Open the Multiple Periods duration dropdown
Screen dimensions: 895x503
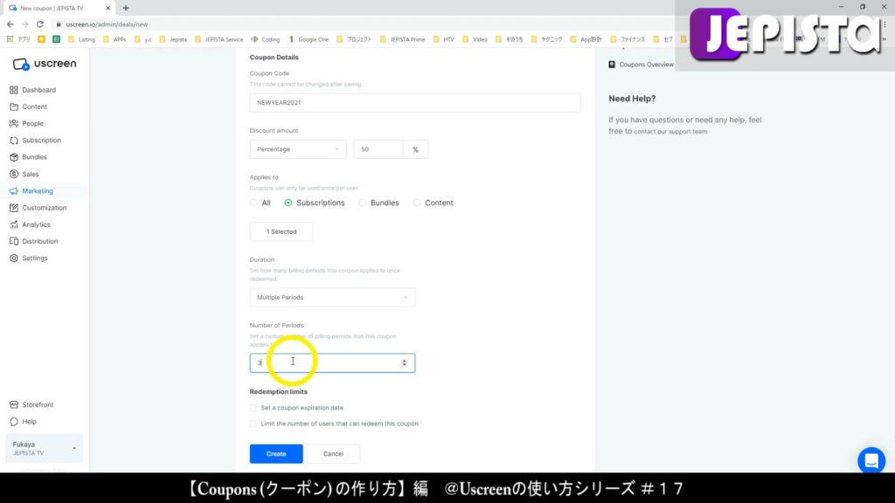click(332, 298)
